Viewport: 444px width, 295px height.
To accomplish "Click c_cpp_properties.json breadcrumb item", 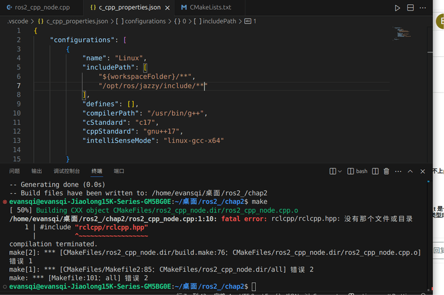I will click(73, 21).
